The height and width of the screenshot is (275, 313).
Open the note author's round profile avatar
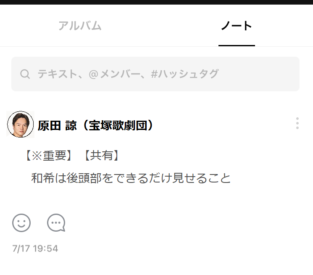click(20, 124)
